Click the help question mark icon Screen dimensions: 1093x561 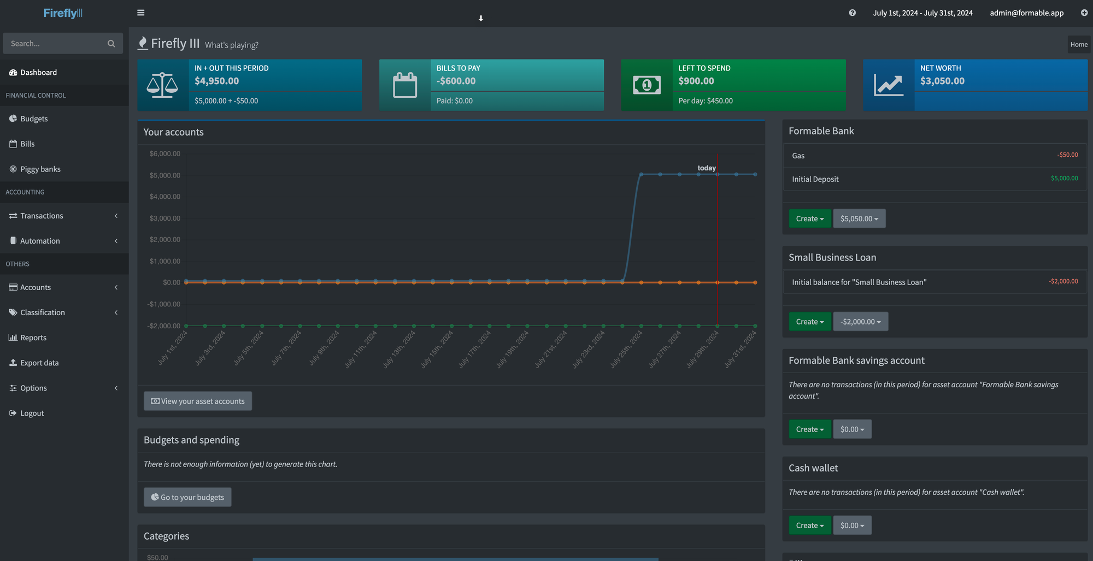[851, 13]
